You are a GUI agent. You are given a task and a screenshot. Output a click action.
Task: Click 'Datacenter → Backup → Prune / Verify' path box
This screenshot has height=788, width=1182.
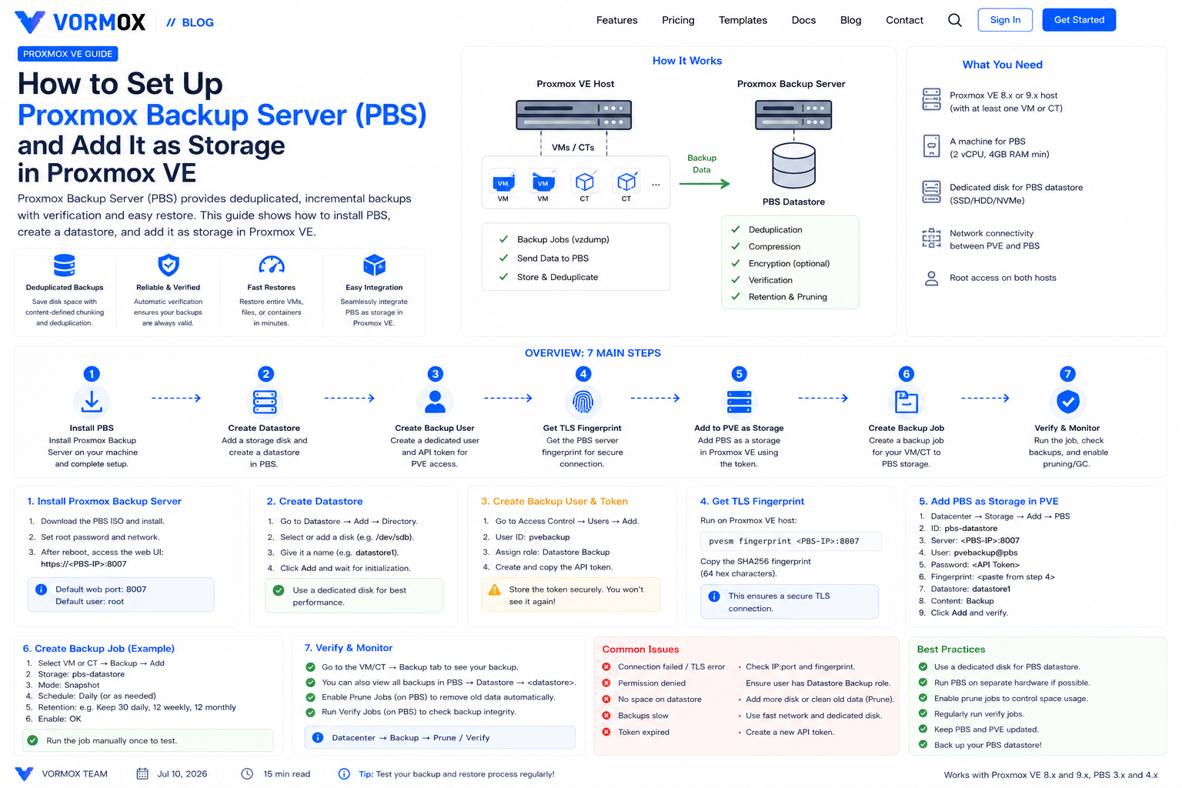[439, 737]
